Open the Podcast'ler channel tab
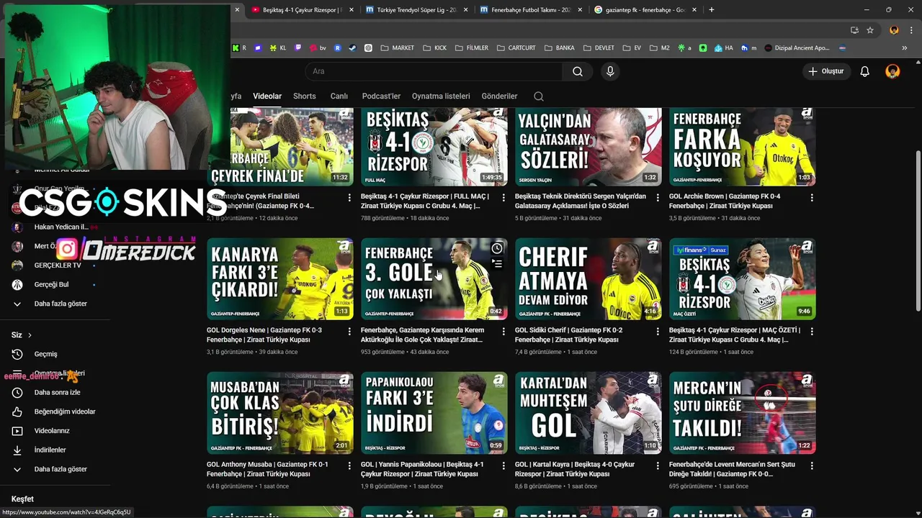Screen dimensions: 922x518 (381, 96)
